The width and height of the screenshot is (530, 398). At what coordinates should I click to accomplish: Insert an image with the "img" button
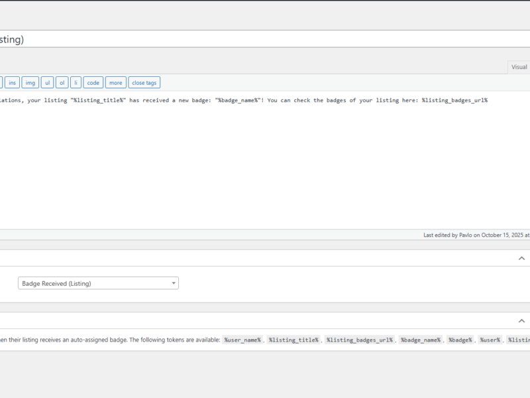coord(30,82)
